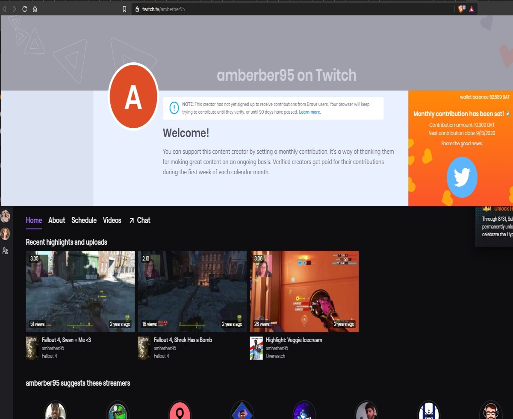Open the Fallout 4 box art beside 'Swan + Me'
Viewport: 513px width, 419px height.
[32, 348]
